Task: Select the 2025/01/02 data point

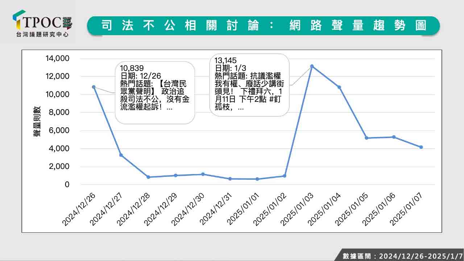Action: click(x=285, y=176)
